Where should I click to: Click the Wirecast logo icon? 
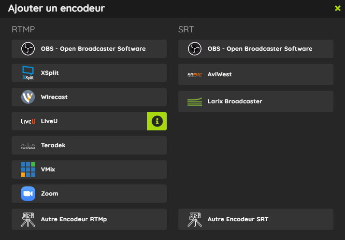pos(28,97)
